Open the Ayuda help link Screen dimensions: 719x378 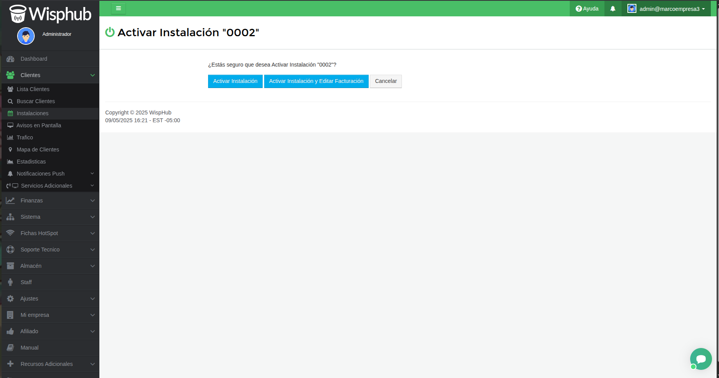pos(587,9)
